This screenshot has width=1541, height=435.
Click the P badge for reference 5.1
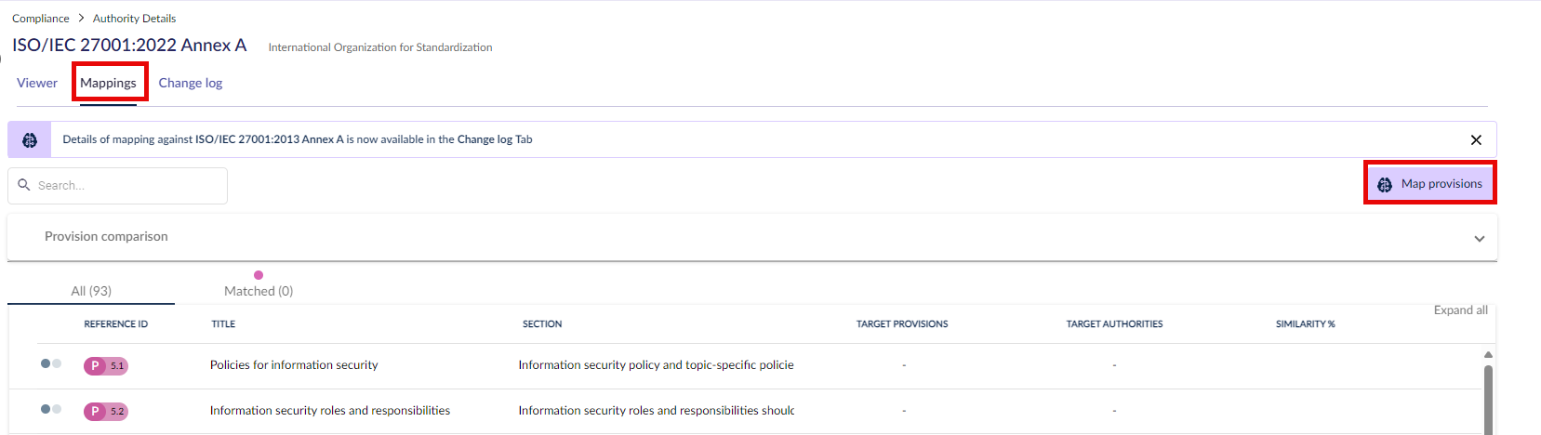[x=95, y=365]
